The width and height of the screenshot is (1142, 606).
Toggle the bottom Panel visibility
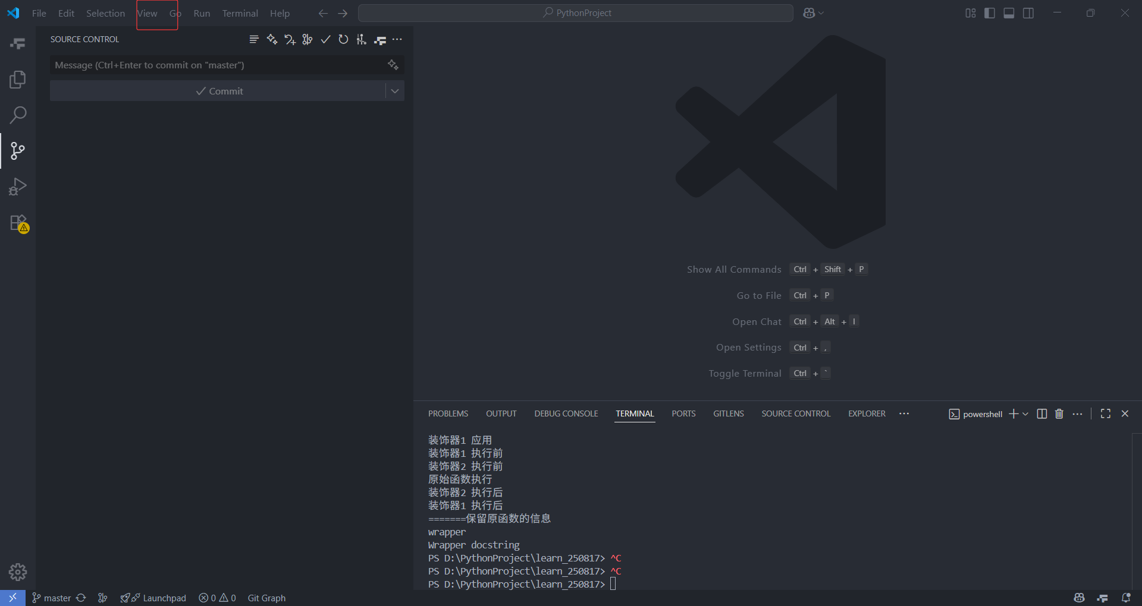tap(1009, 13)
